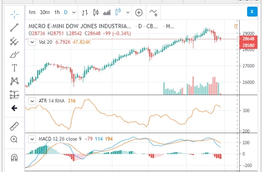
Task: Collapse the MACD indicator legend
Action: point(32,139)
